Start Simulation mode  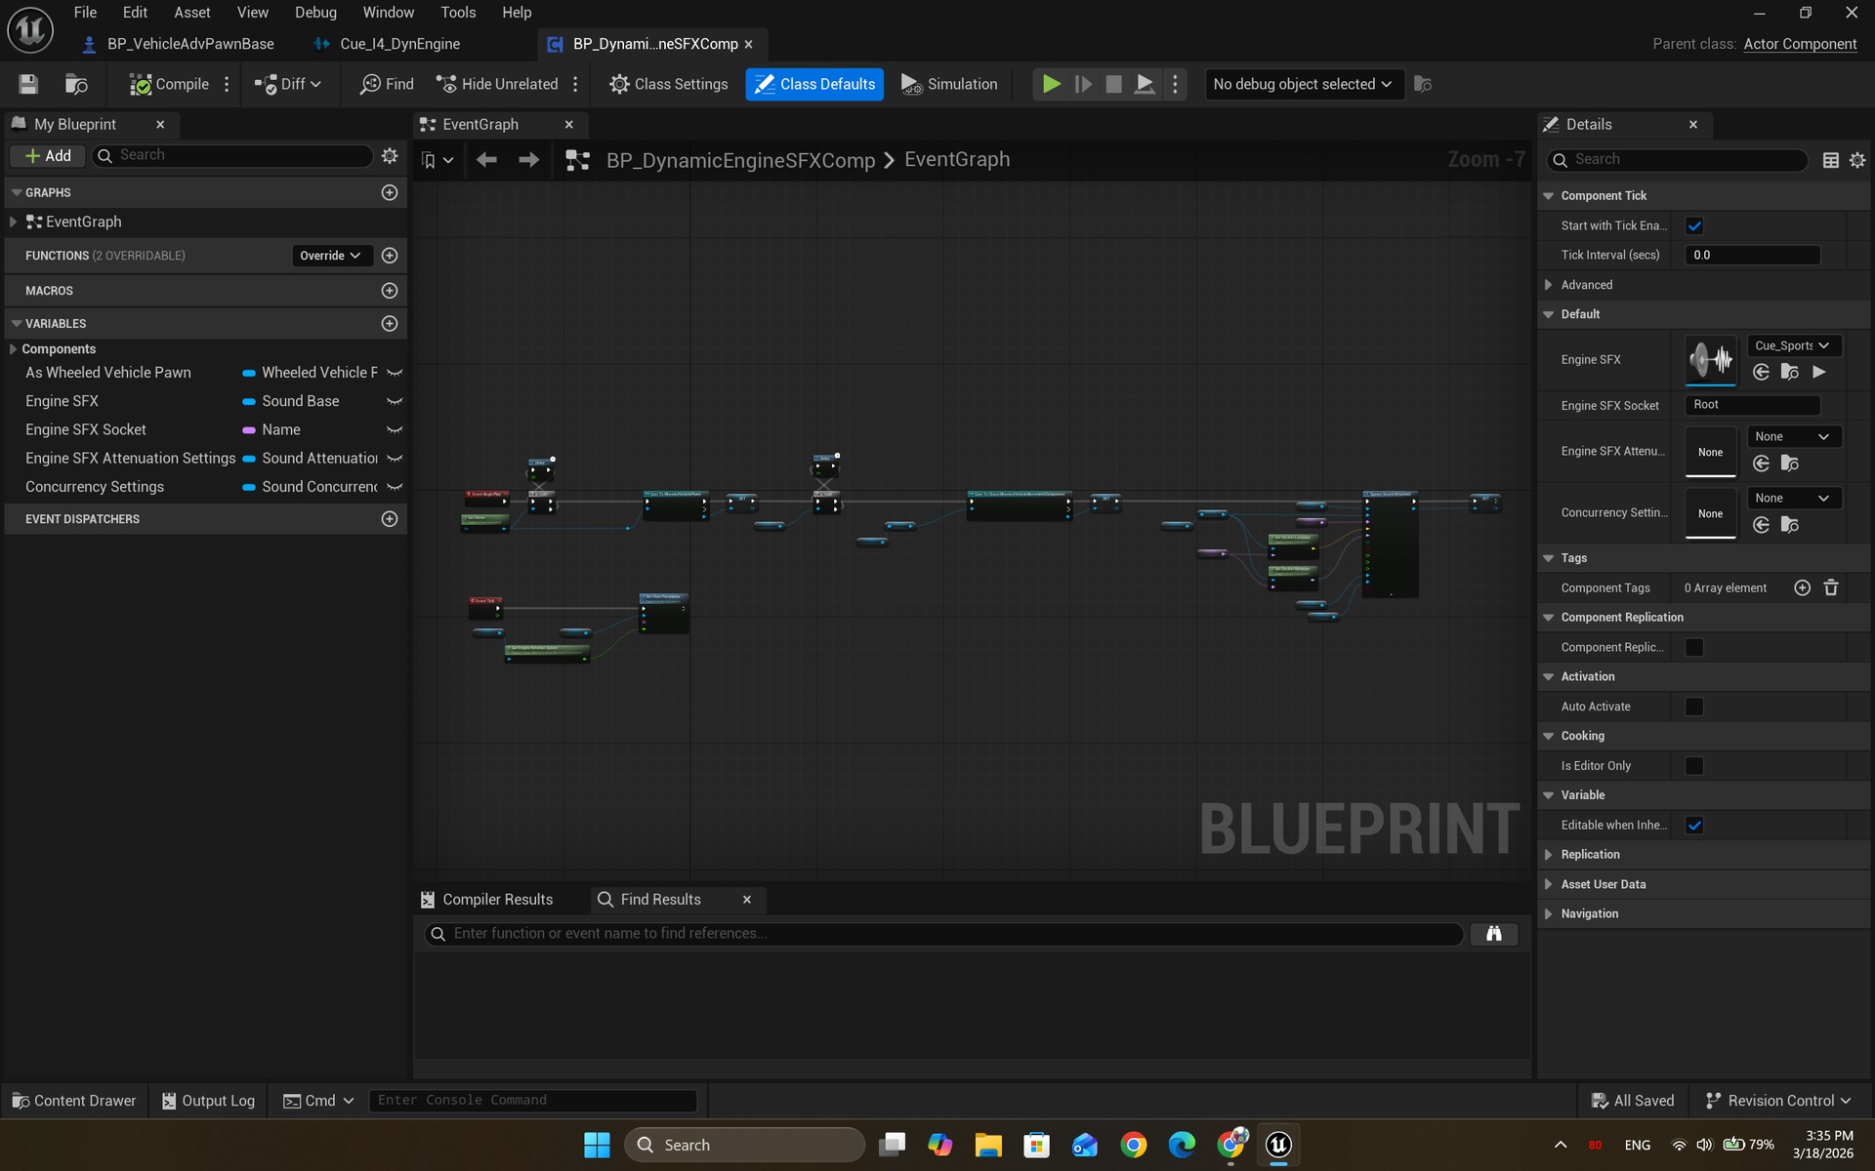[949, 84]
